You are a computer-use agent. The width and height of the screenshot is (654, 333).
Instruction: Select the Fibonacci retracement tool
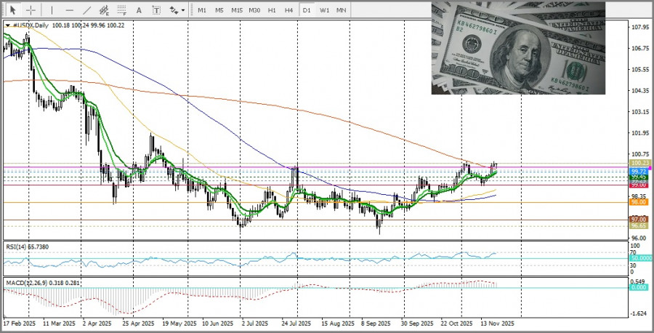[122, 10]
